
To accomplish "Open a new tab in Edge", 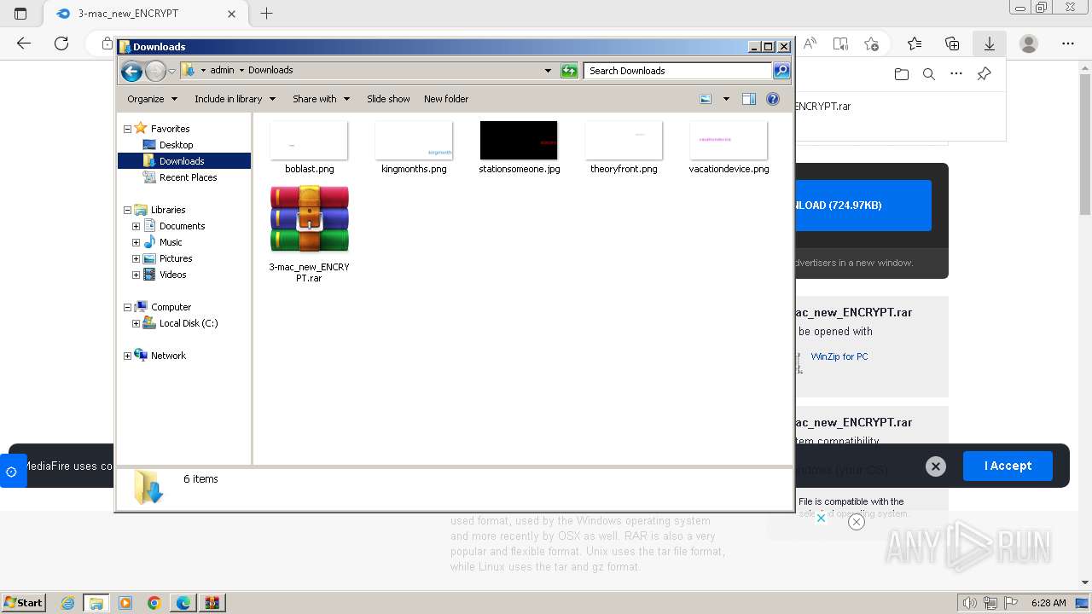I will pyautogui.click(x=267, y=14).
